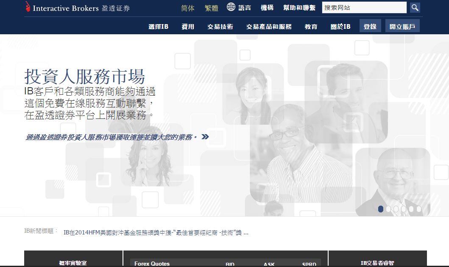Open the 機構 link
This screenshot has height=267, width=449.
267,8
